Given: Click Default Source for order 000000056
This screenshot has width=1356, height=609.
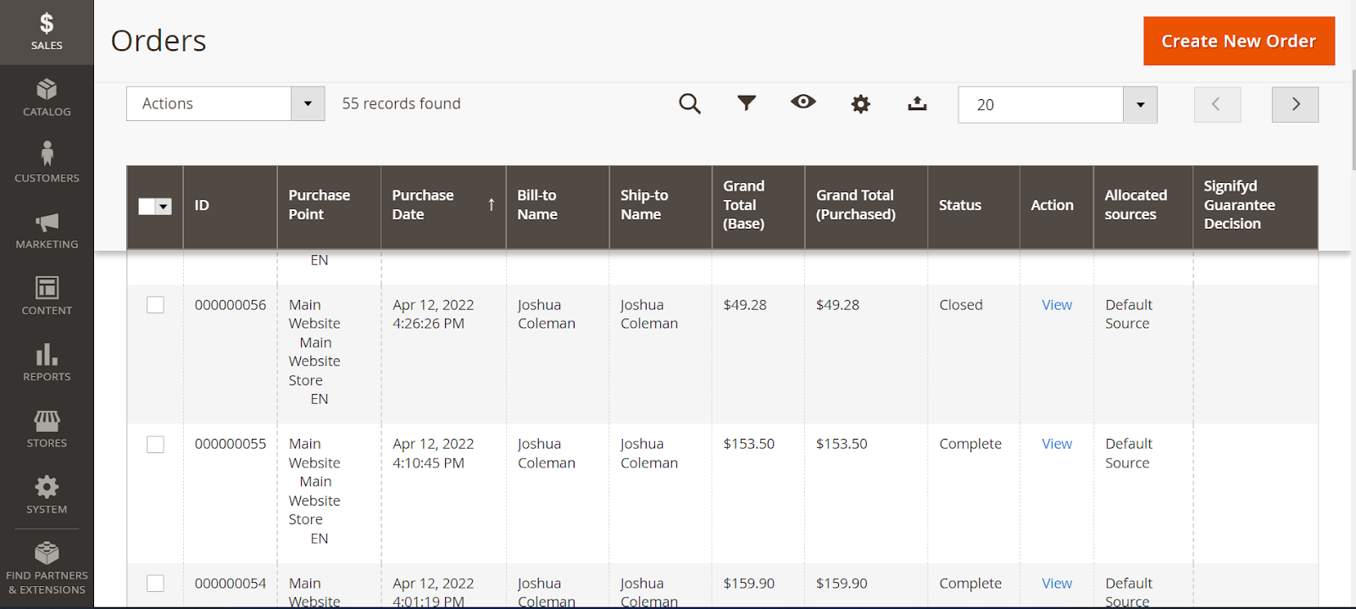Looking at the screenshot, I should click(x=1129, y=314).
